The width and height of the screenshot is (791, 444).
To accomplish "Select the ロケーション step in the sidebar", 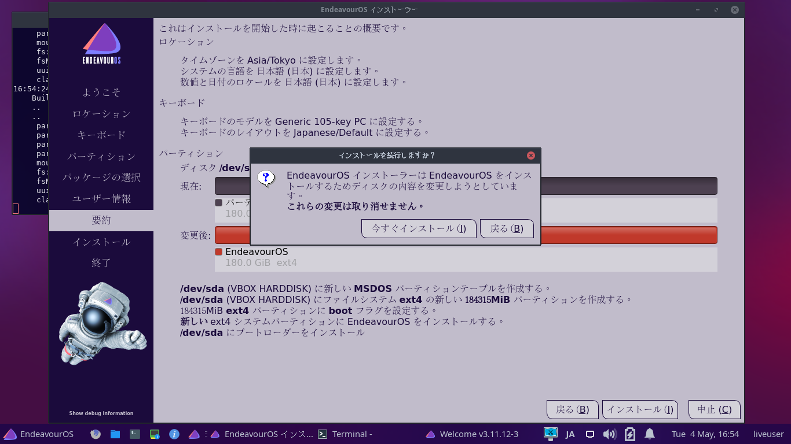I will tap(101, 114).
